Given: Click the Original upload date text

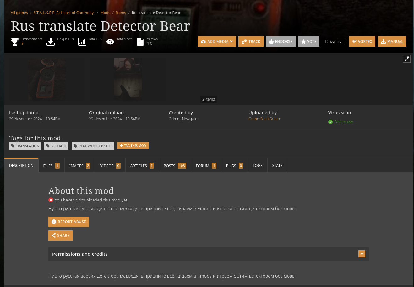Looking at the screenshot, I should [x=115, y=119].
